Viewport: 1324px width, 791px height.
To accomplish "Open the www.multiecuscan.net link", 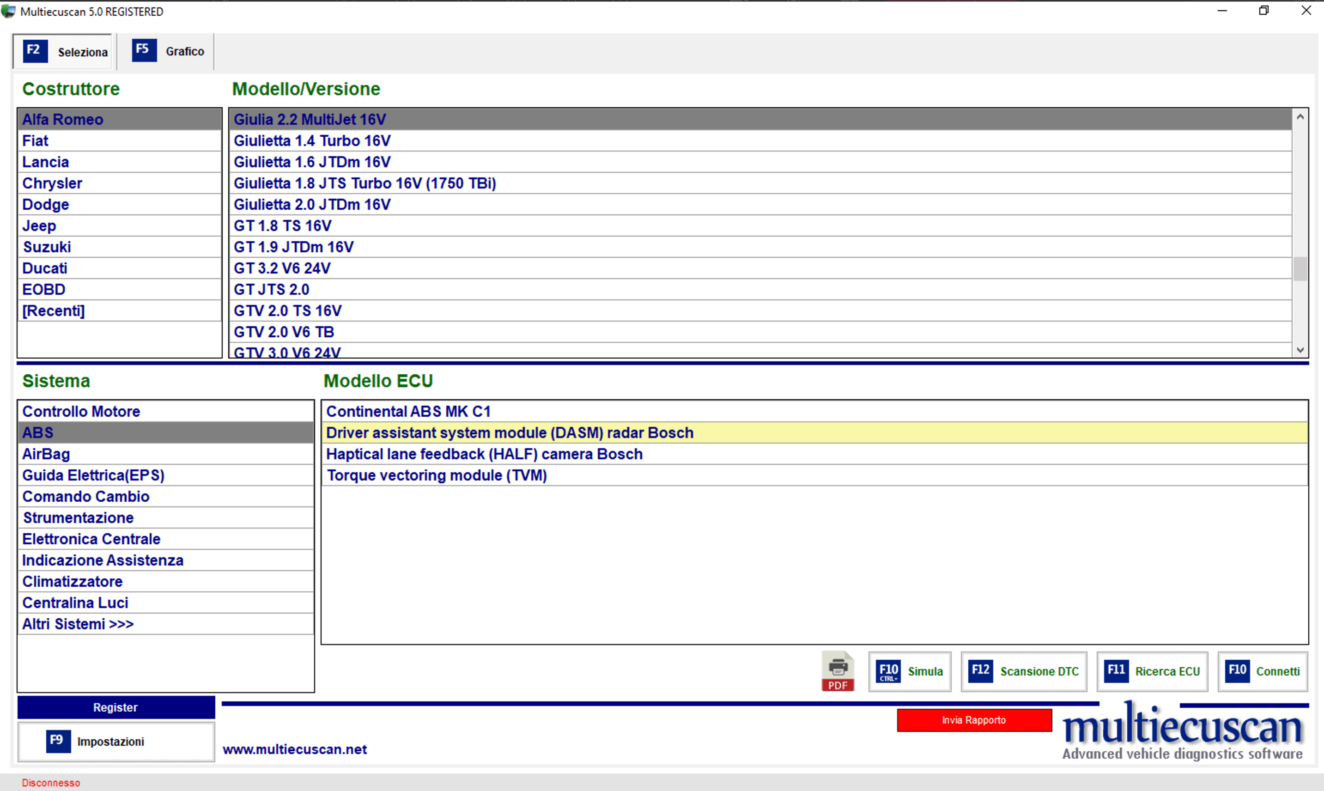I will coord(295,749).
